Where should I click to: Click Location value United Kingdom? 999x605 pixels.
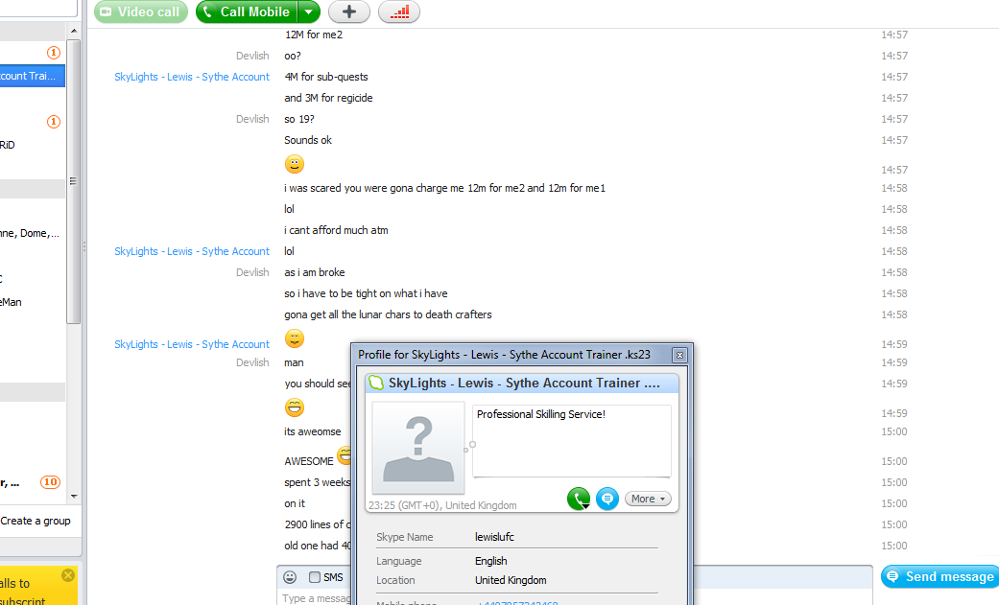coord(511,580)
